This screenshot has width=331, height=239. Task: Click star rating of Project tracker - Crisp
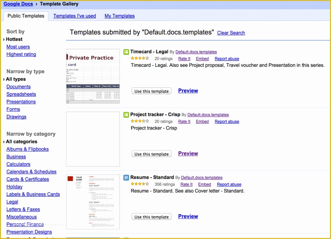(140, 121)
